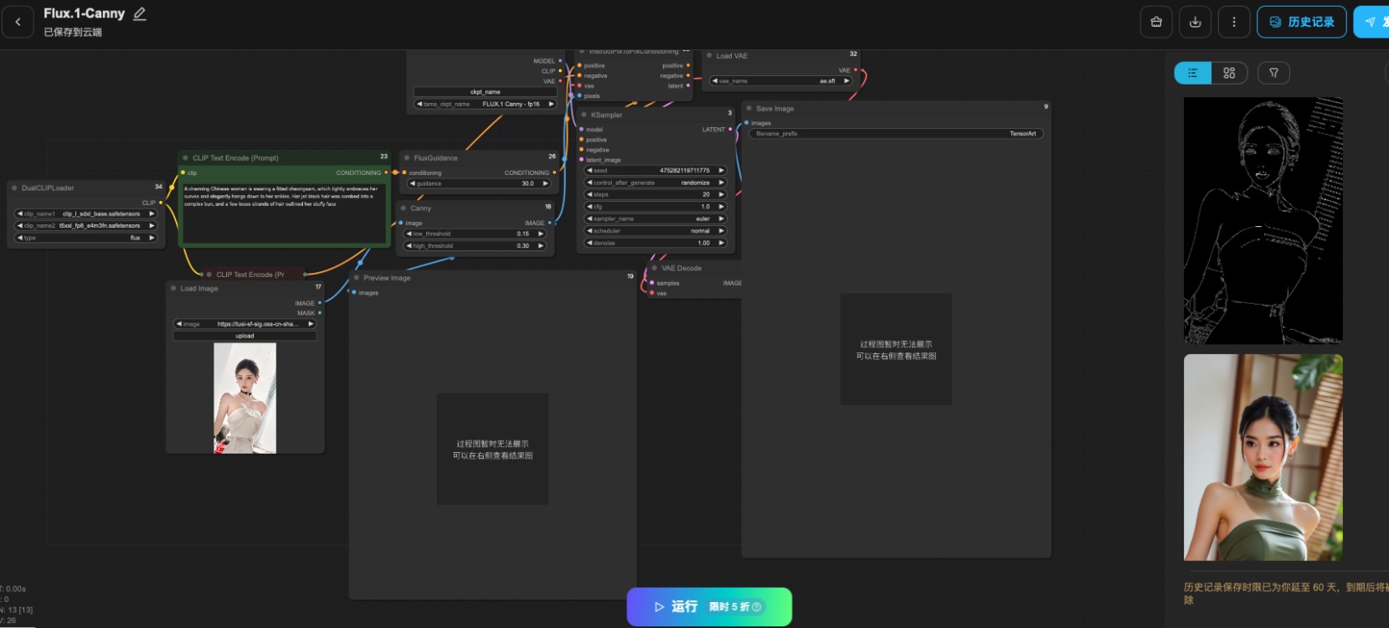The height and width of the screenshot is (628, 1389).
Task: Increase cfg value with right arrow
Action: click(721, 207)
